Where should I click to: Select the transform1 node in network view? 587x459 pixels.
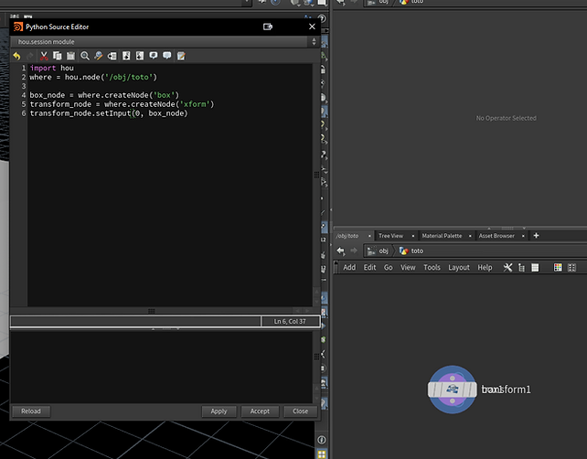click(x=453, y=390)
